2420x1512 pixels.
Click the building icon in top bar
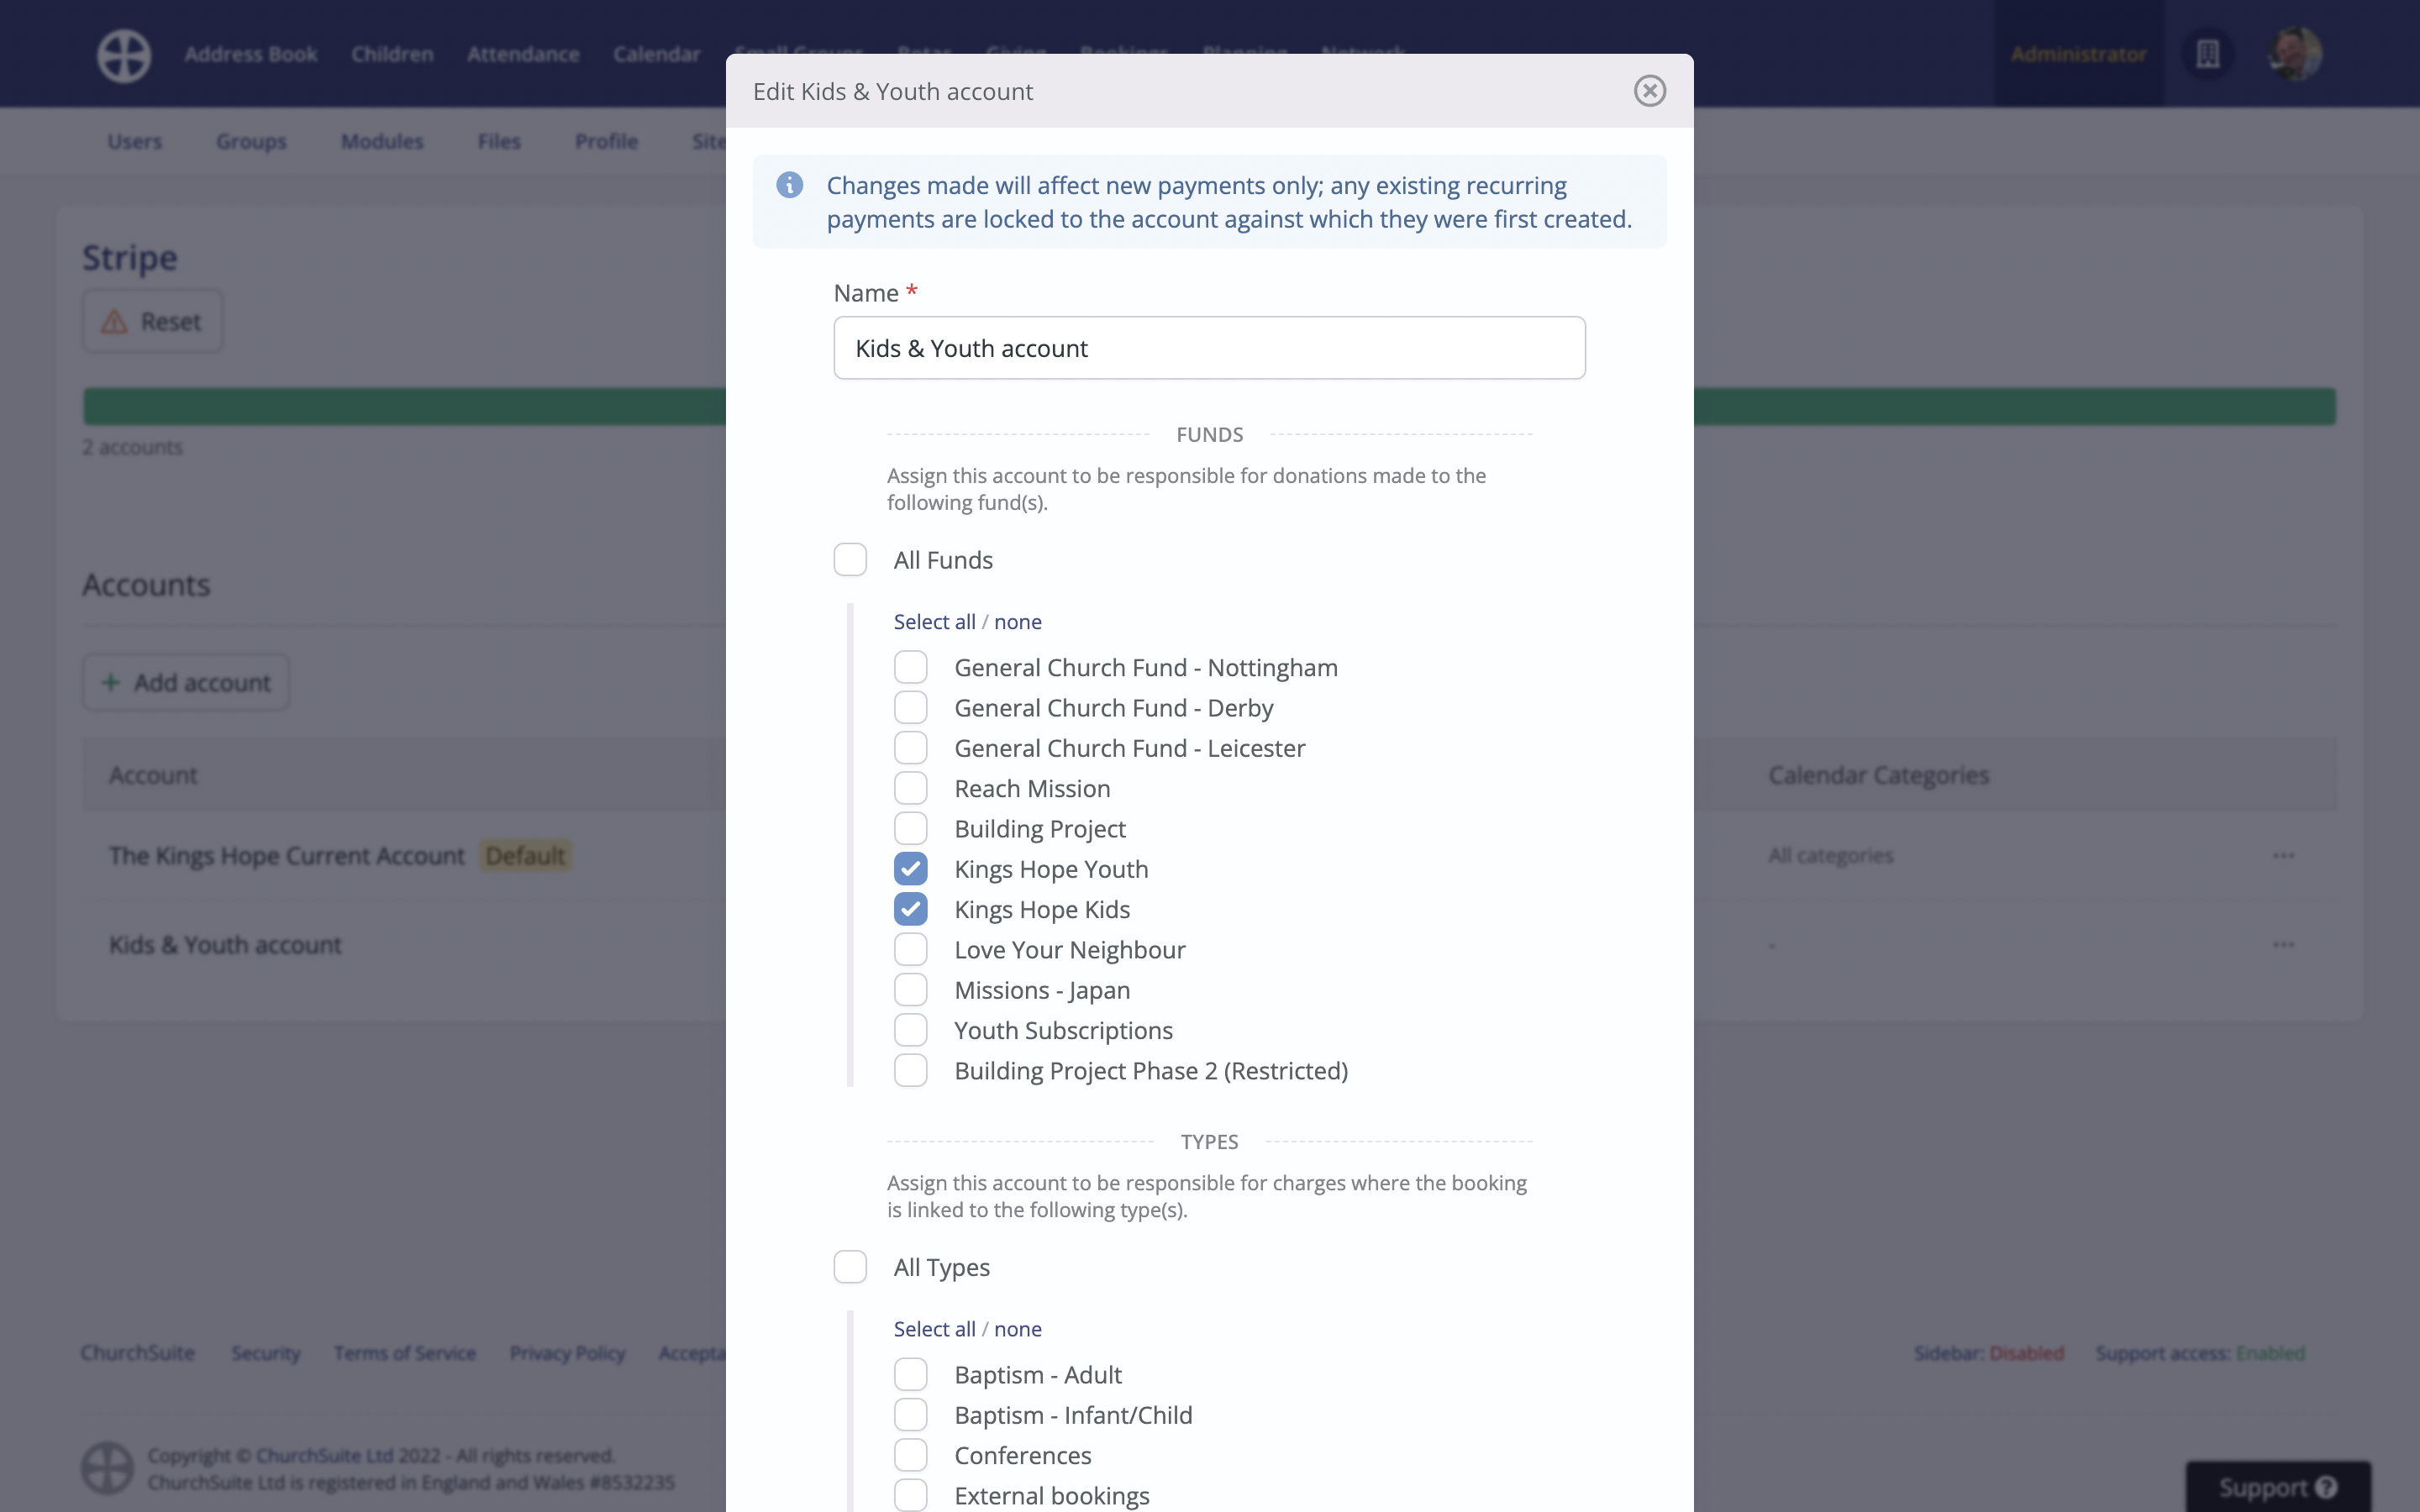(2207, 54)
